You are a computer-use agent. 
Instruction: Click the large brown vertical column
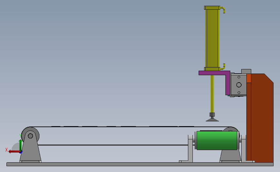(262, 118)
